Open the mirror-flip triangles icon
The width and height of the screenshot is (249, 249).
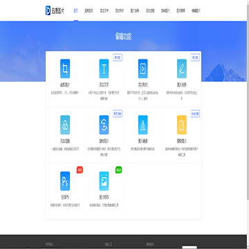coord(143,124)
